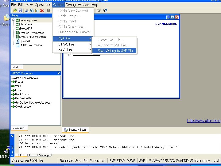Open the Operations menu

click(43, 5)
